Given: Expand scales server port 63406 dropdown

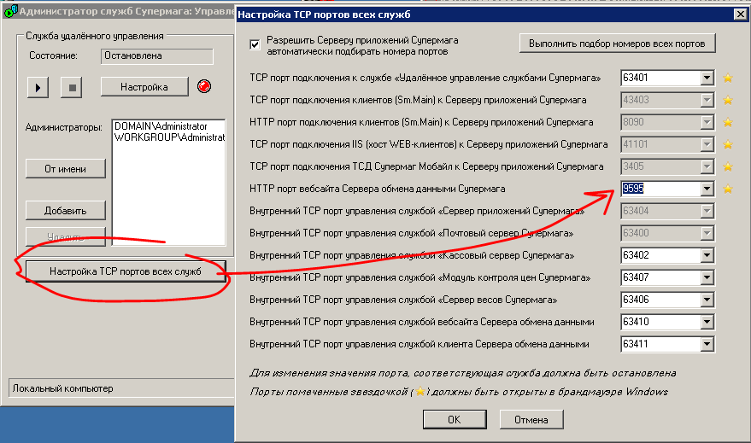Looking at the screenshot, I should click(x=707, y=300).
